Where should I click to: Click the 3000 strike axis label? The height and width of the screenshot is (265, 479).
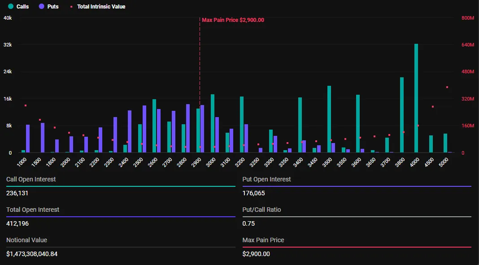211,162
